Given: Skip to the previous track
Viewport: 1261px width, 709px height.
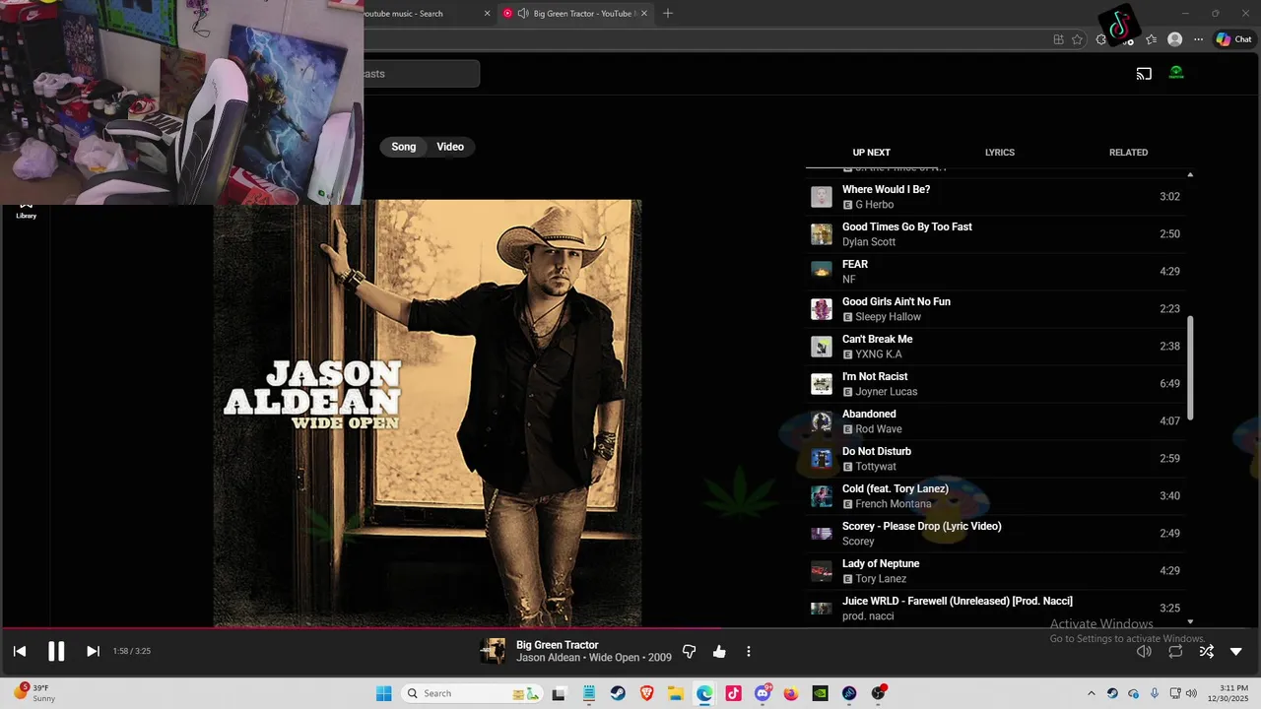Looking at the screenshot, I should pos(20,651).
